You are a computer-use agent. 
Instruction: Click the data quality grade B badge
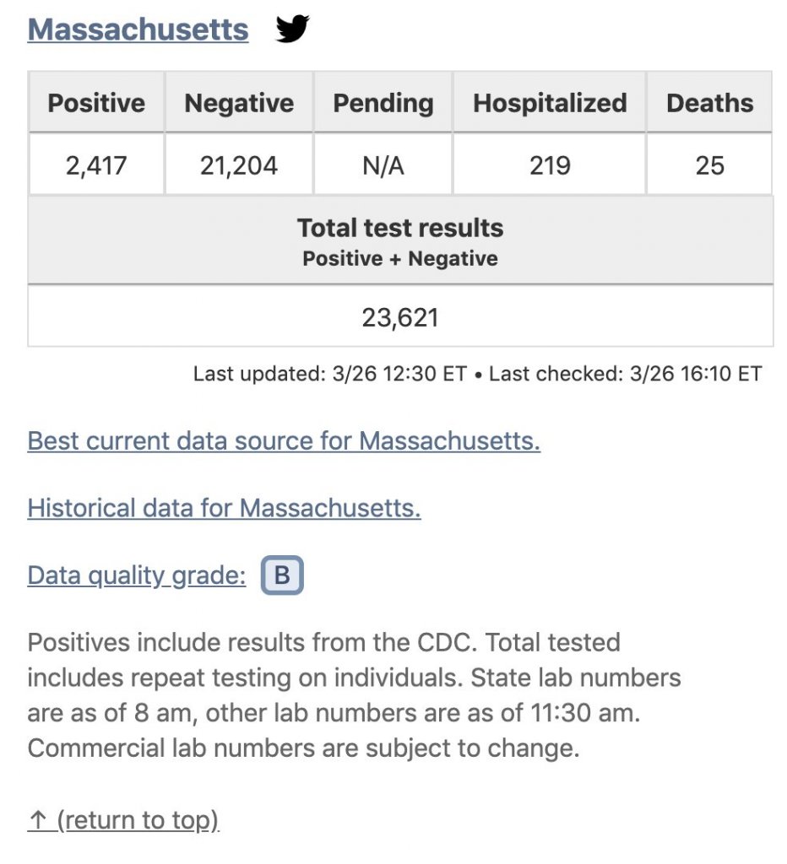click(282, 576)
